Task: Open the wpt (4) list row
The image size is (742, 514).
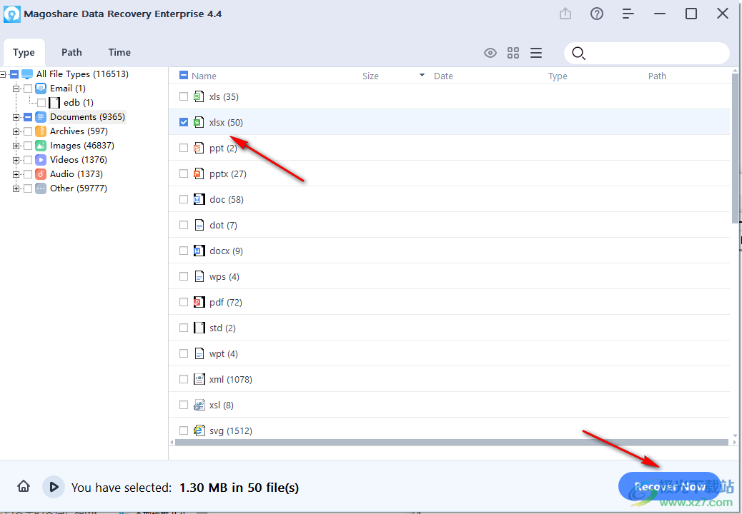Action: point(449,353)
